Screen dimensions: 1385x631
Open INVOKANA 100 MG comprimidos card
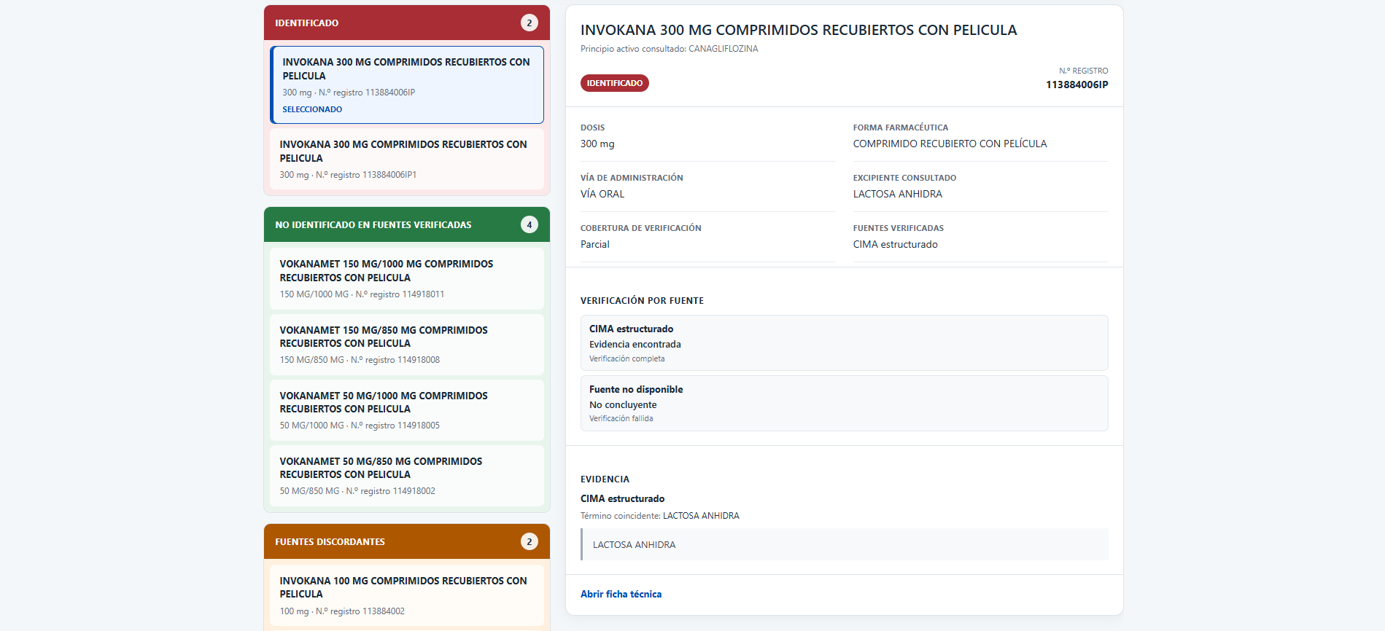[x=407, y=595]
